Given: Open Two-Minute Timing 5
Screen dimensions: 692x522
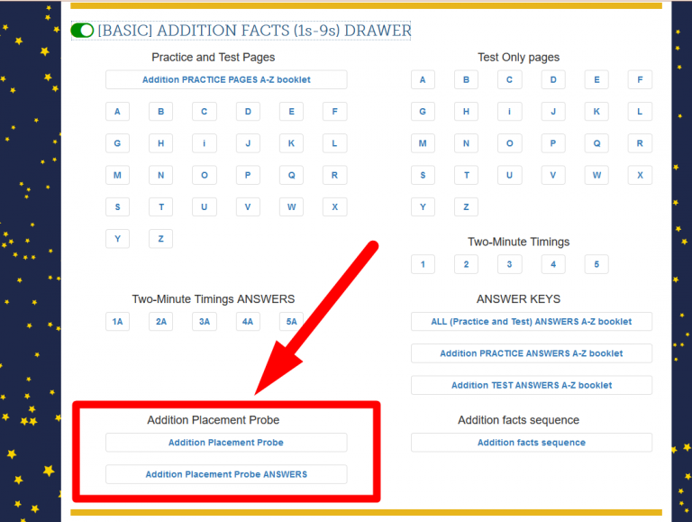Looking at the screenshot, I should click(596, 264).
